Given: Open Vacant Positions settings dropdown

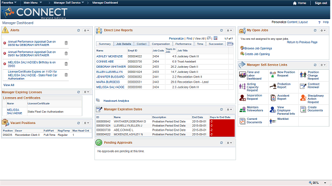Looking at the screenshot, I should coord(87,123).
